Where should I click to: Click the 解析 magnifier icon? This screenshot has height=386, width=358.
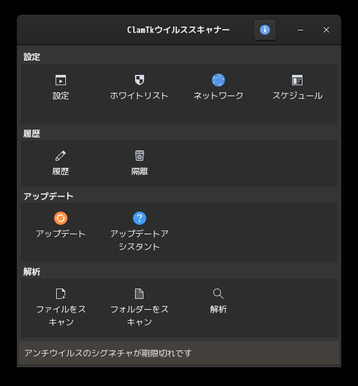coord(218,294)
